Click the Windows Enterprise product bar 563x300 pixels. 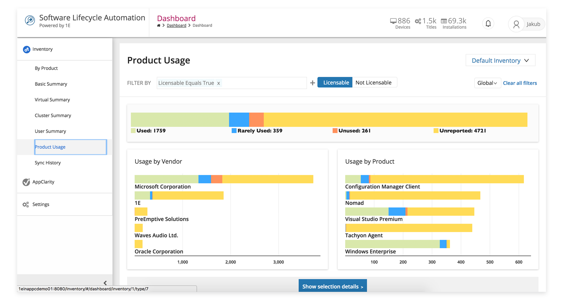click(x=397, y=244)
